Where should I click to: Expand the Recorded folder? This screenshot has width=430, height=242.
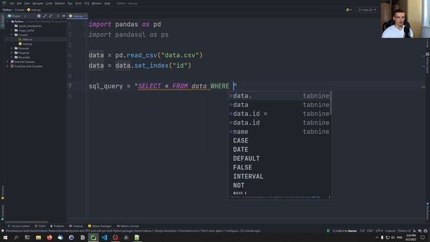click(11, 57)
